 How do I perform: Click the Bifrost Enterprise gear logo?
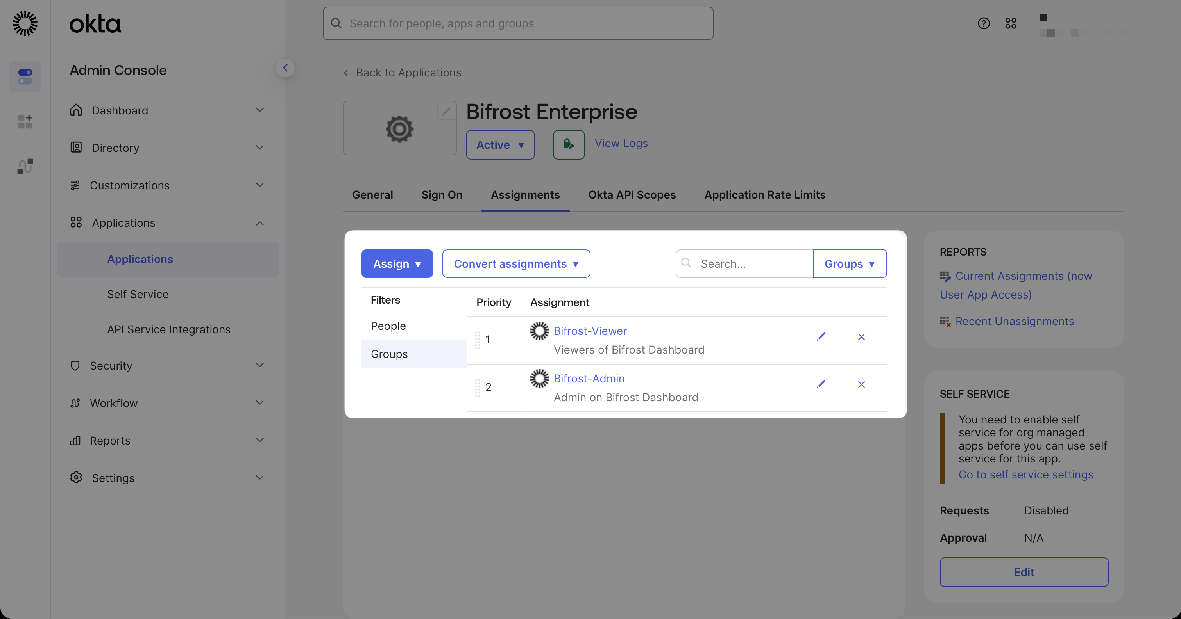pyautogui.click(x=399, y=129)
